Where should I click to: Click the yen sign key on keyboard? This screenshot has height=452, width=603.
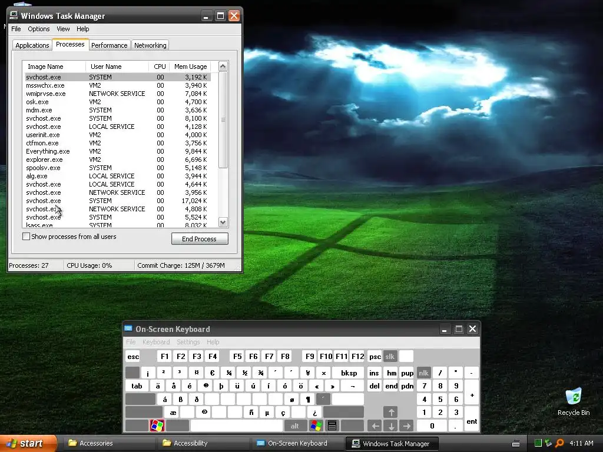click(x=307, y=373)
